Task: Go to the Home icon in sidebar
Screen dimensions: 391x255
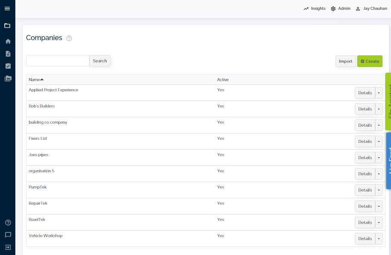Action: tap(7, 41)
